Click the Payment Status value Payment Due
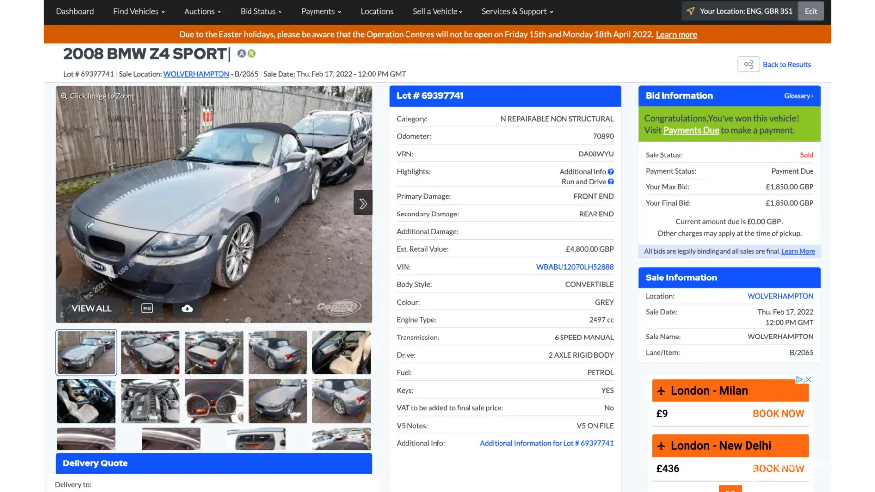 tap(792, 171)
